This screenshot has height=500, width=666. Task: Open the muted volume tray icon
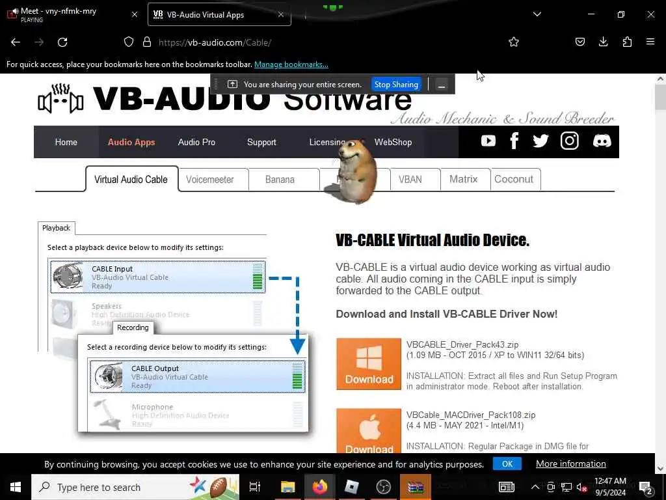(582, 487)
